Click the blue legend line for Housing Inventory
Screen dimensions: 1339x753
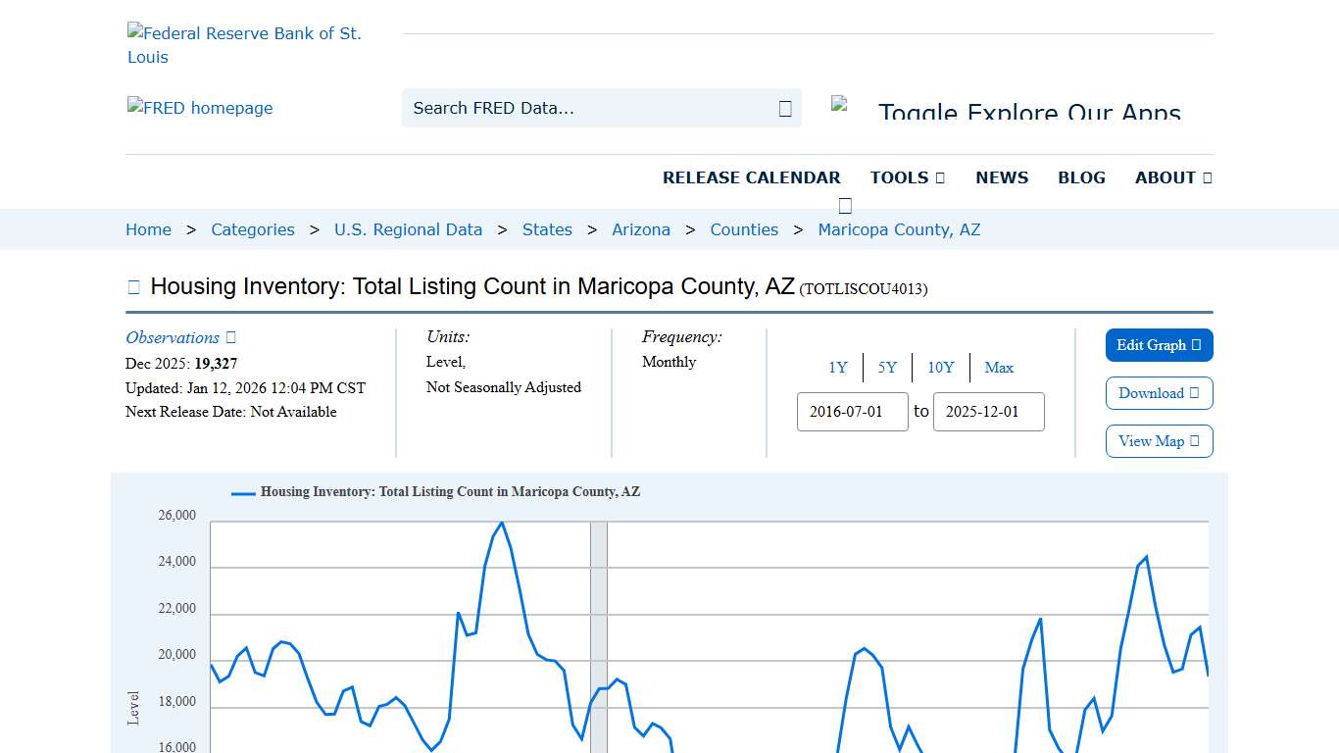click(241, 492)
